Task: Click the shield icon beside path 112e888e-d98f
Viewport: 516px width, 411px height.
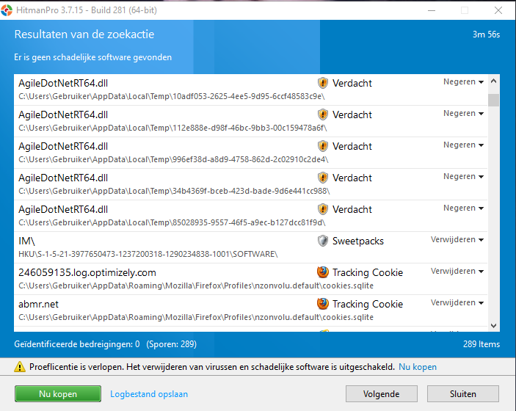Action: [x=323, y=114]
